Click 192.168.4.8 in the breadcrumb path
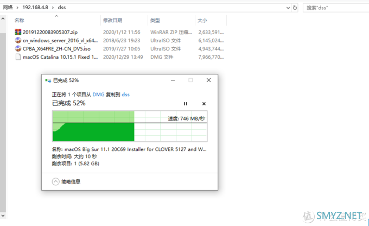 coord(35,7)
